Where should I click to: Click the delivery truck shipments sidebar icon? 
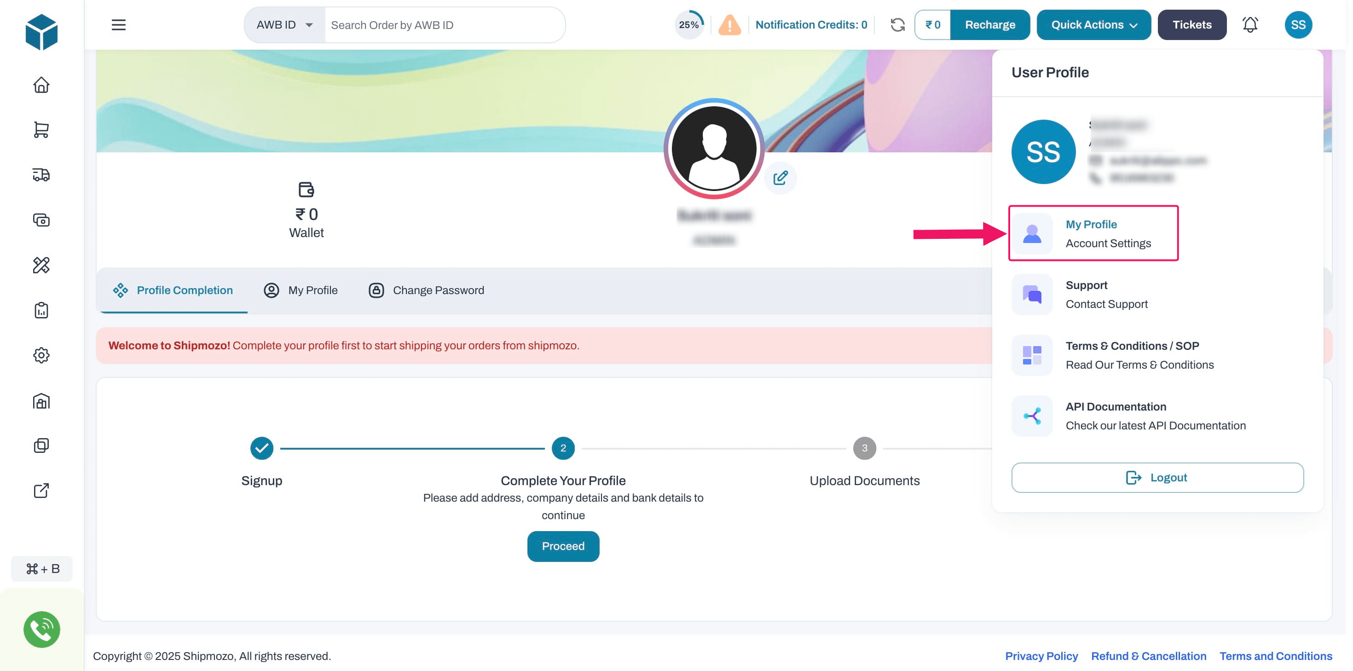click(41, 174)
